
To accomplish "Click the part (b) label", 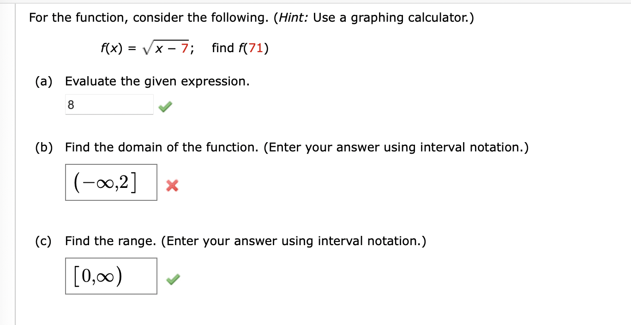I will (43, 147).
